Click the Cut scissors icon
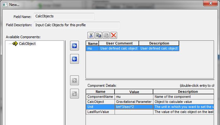The width and height of the screenshot is (220, 125). click(91, 35)
